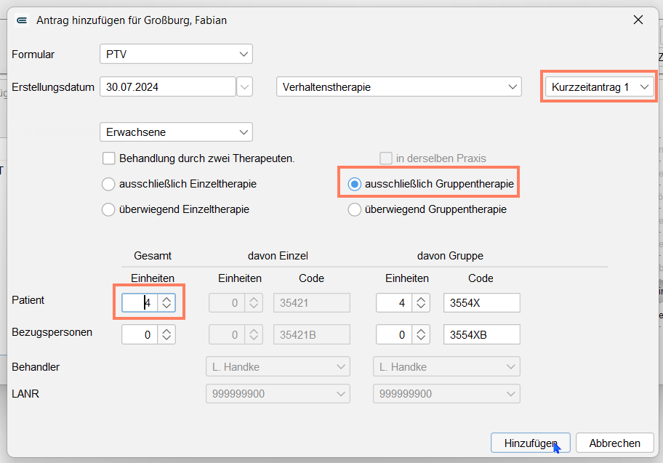Click the Bezugspersonen code field 35421B
Image resolution: width=663 pixels, height=463 pixels.
(x=312, y=334)
